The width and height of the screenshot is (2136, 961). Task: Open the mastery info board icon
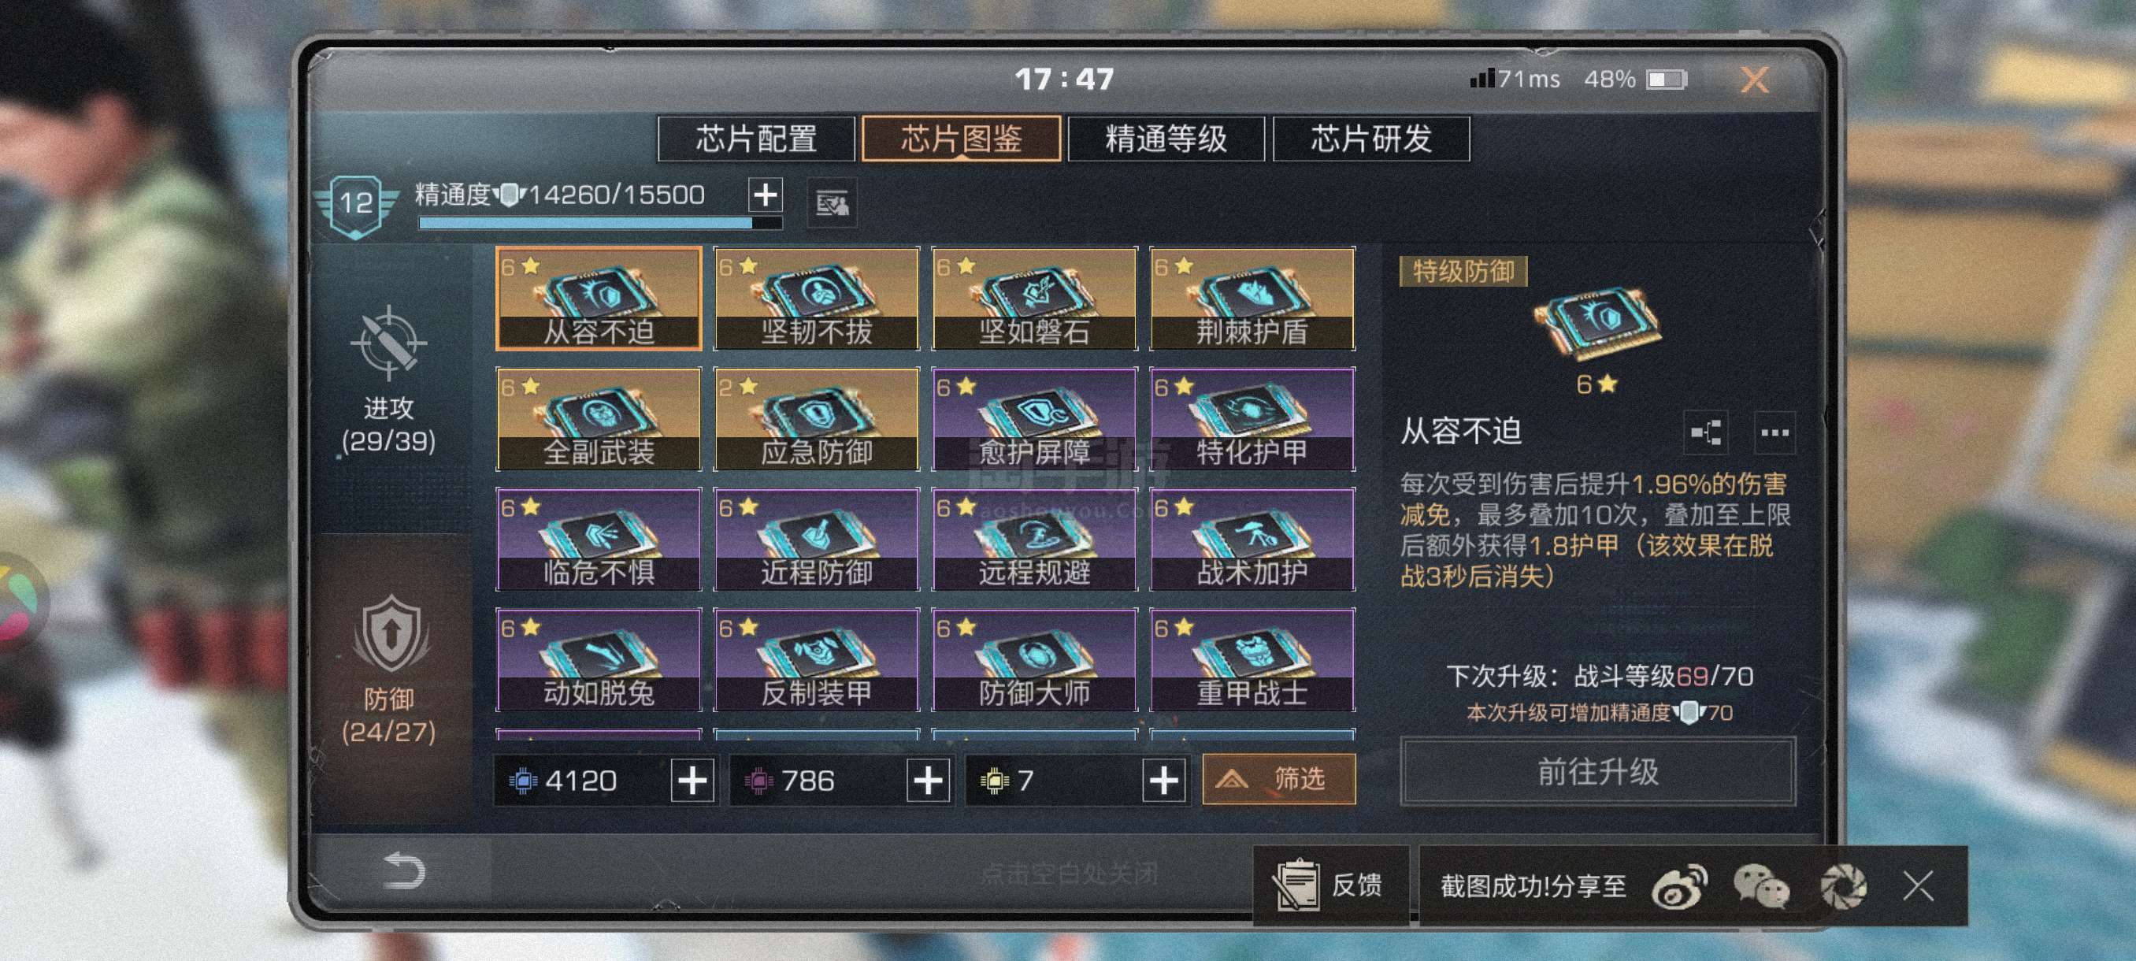click(x=832, y=202)
